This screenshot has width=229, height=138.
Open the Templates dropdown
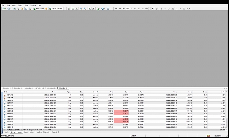(x=108, y=9)
